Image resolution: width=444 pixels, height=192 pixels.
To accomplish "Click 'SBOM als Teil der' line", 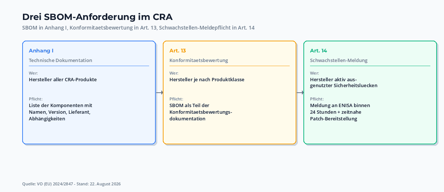I will [189, 105].
